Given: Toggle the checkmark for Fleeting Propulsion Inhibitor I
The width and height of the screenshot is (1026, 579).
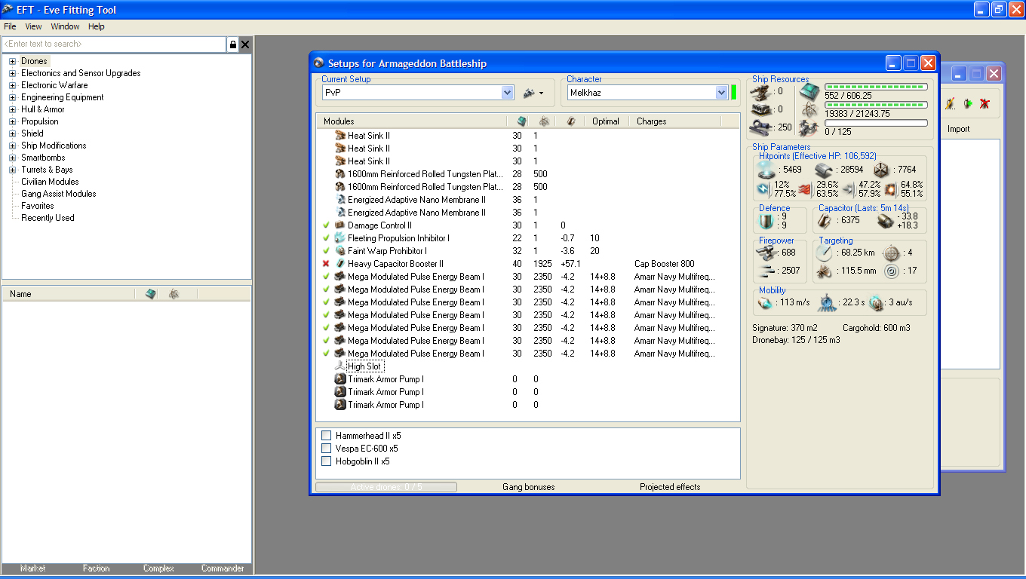Looking at the screenshot, I should pos(326,238).
